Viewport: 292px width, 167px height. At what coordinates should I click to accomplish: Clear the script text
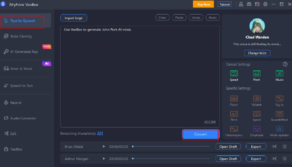[x=163, y=18]
